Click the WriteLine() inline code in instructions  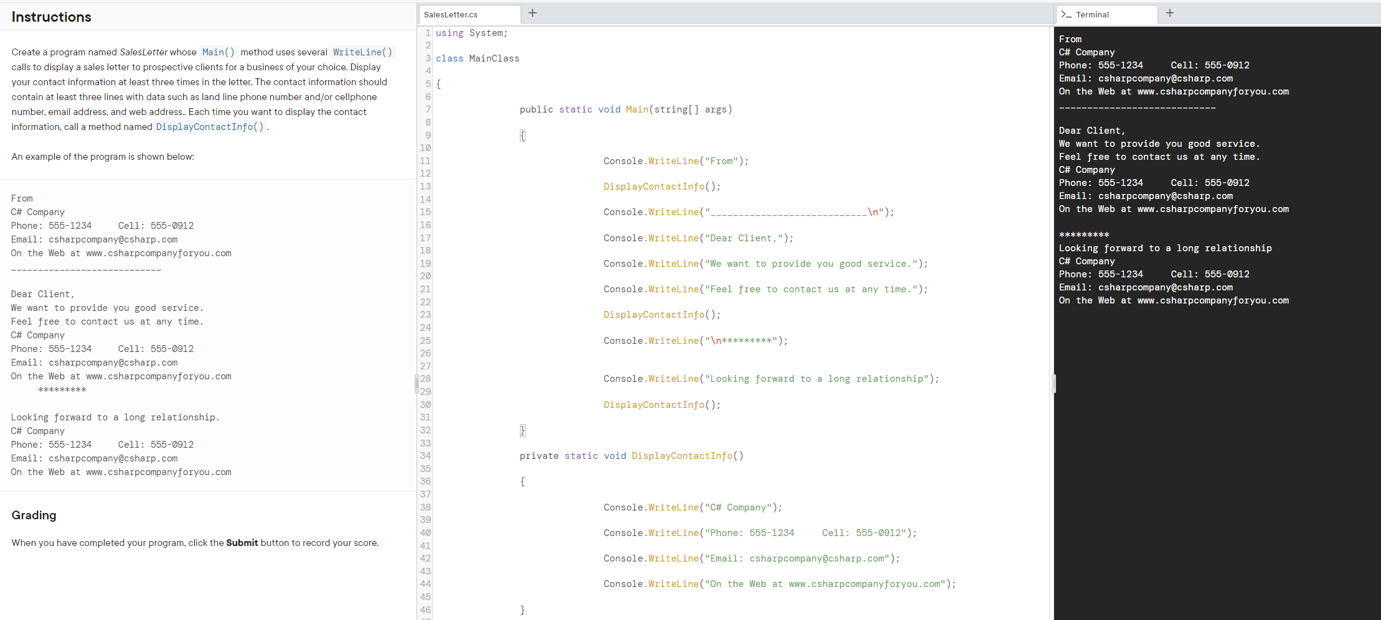tap(362, 52)
